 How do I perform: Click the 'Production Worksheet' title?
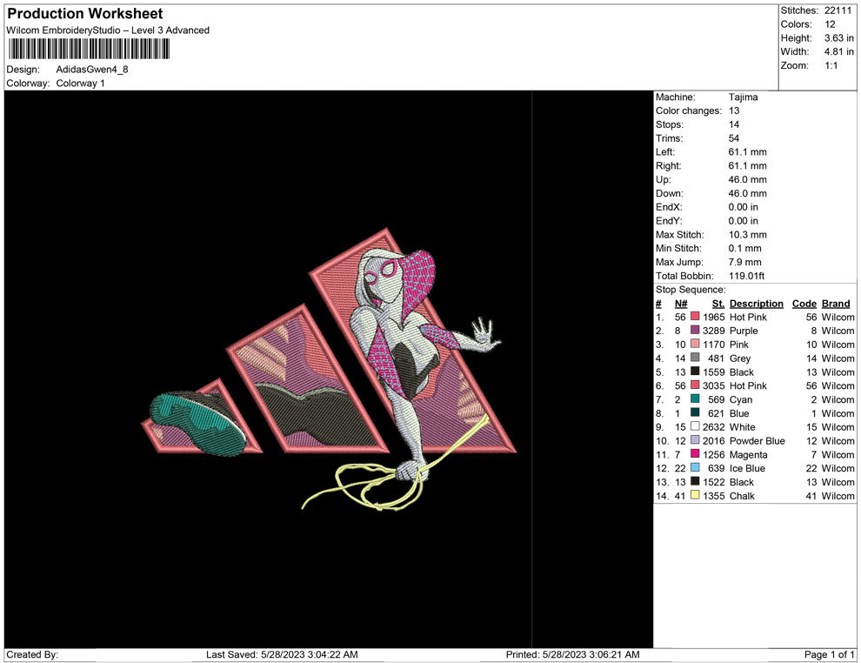(85, 14)
